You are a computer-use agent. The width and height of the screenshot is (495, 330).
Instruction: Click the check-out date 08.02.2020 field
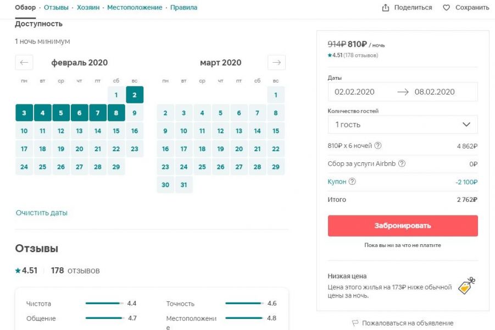click(x=435, y=92)
